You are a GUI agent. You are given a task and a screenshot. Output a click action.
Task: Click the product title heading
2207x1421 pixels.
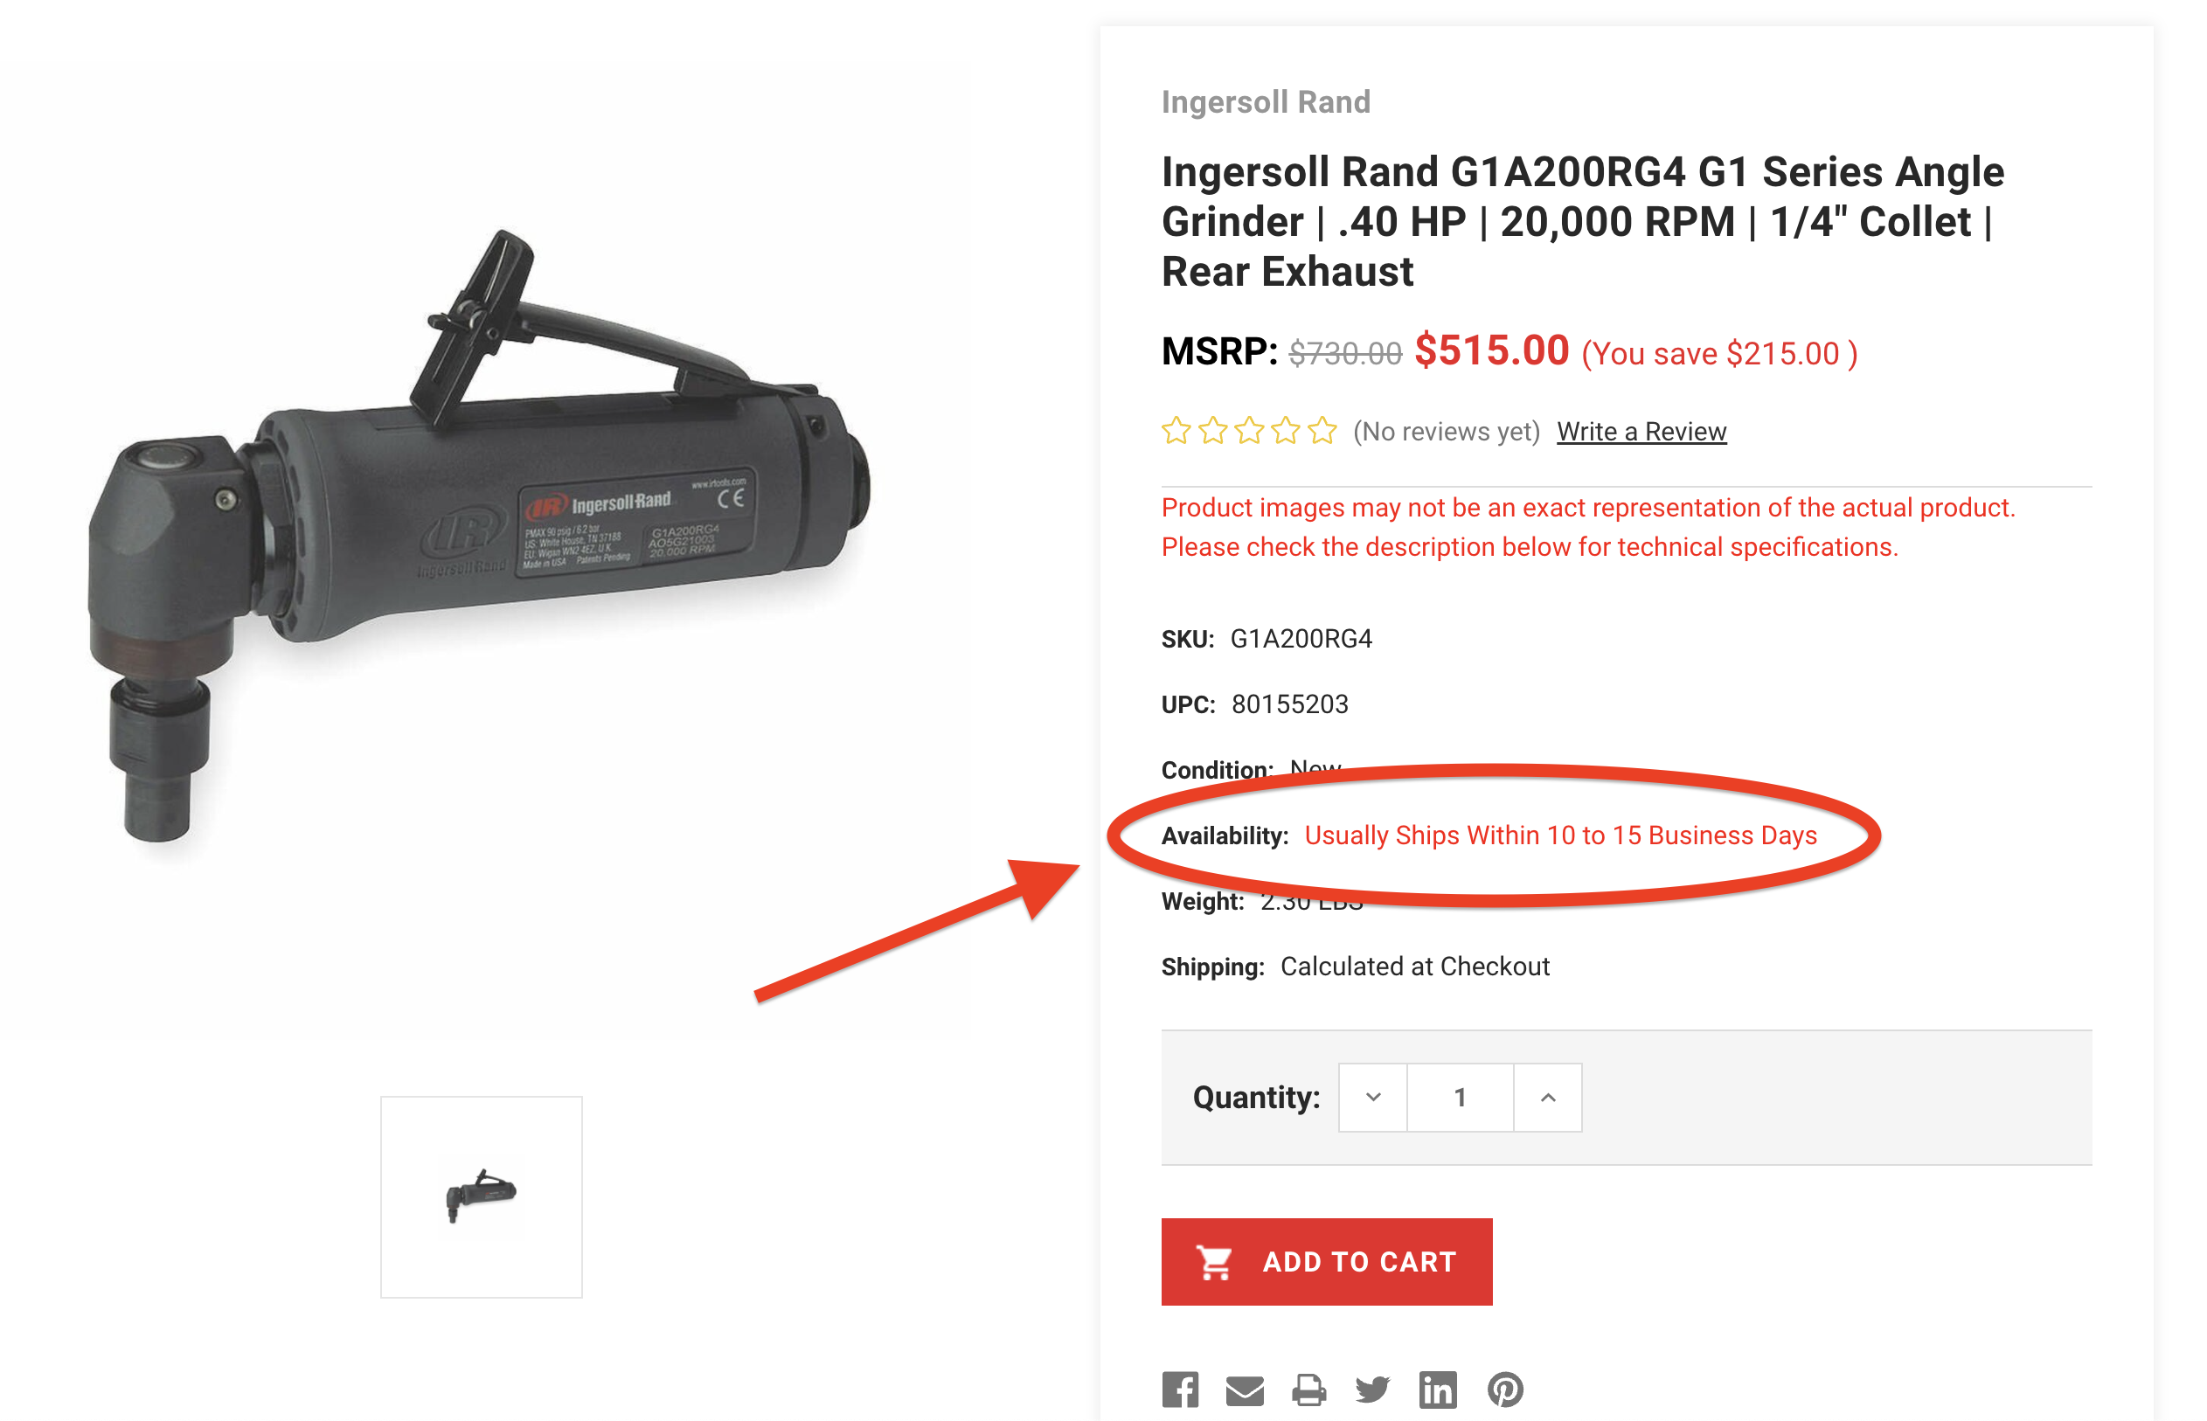[x=1581, y=221]
